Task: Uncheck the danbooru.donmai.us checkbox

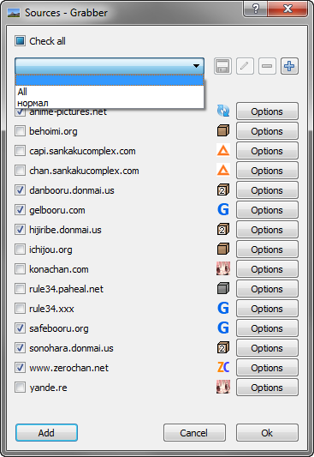Action: pyautogui.click(x=20, y=190)
